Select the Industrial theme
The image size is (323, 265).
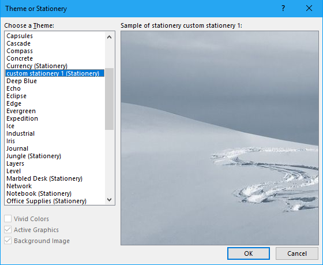click(20, 133)
